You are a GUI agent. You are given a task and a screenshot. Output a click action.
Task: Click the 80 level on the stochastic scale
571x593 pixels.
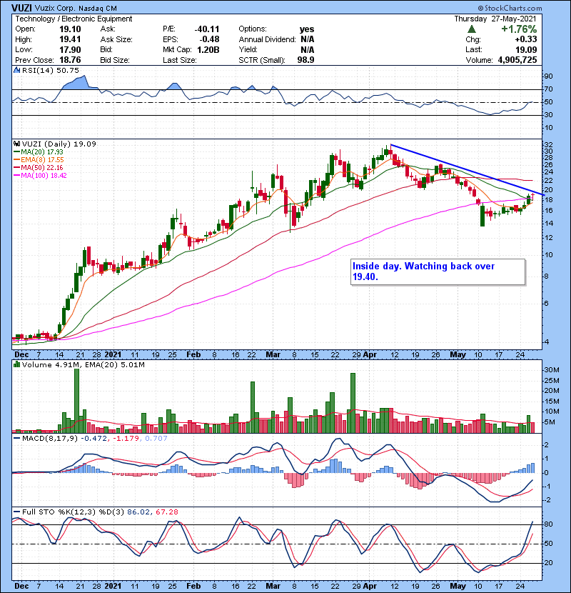point(548,524)
